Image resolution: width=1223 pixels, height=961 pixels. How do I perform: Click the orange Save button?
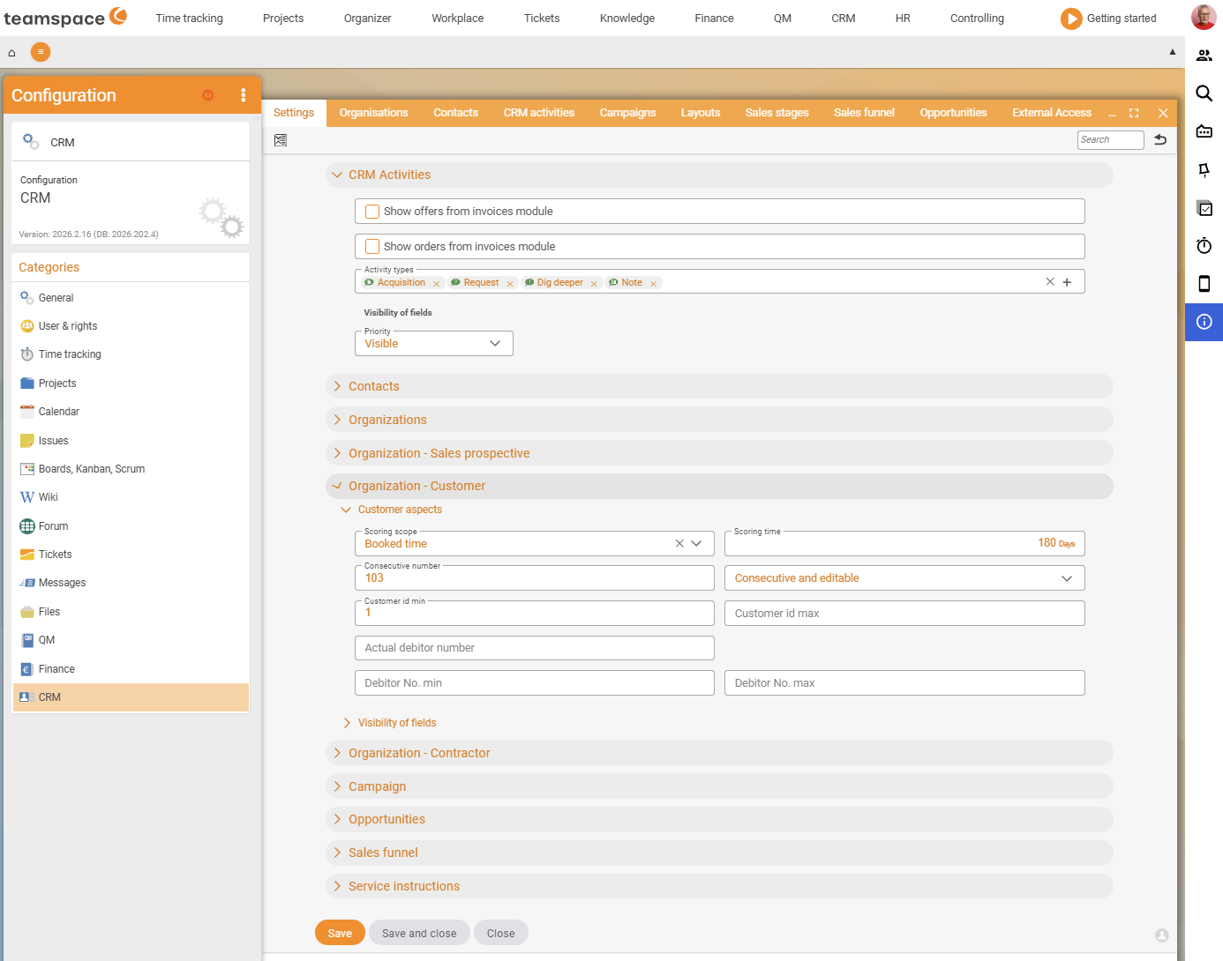point(340,933)
